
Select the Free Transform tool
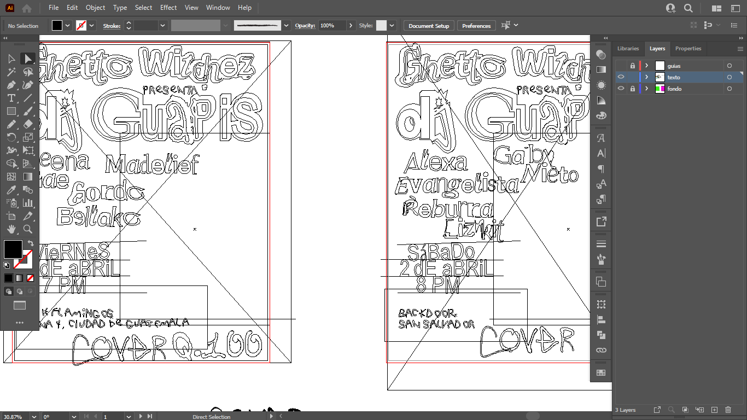click(x=28, y=150)
